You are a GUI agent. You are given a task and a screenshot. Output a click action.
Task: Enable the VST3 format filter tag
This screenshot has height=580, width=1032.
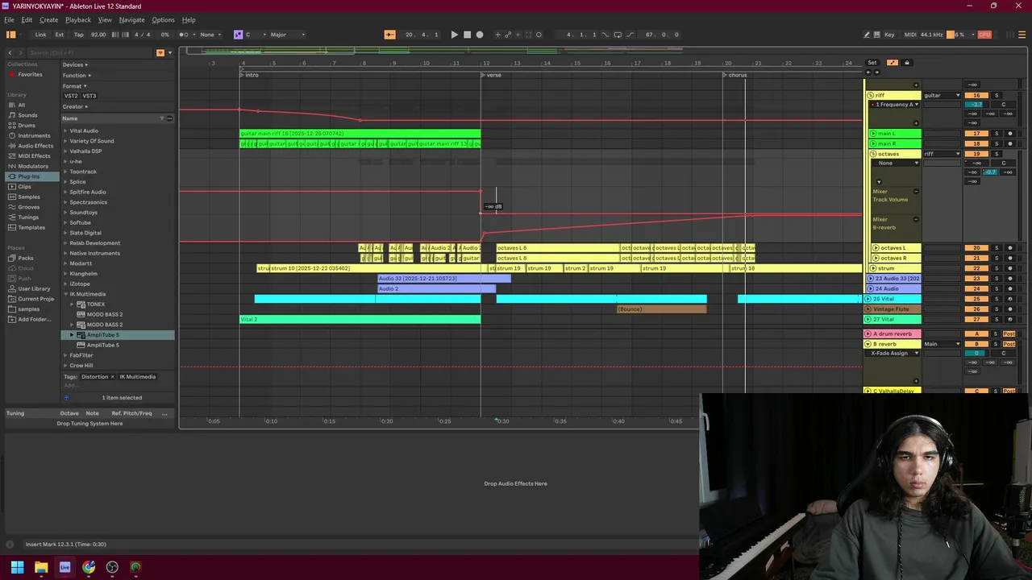pos(89,96)
